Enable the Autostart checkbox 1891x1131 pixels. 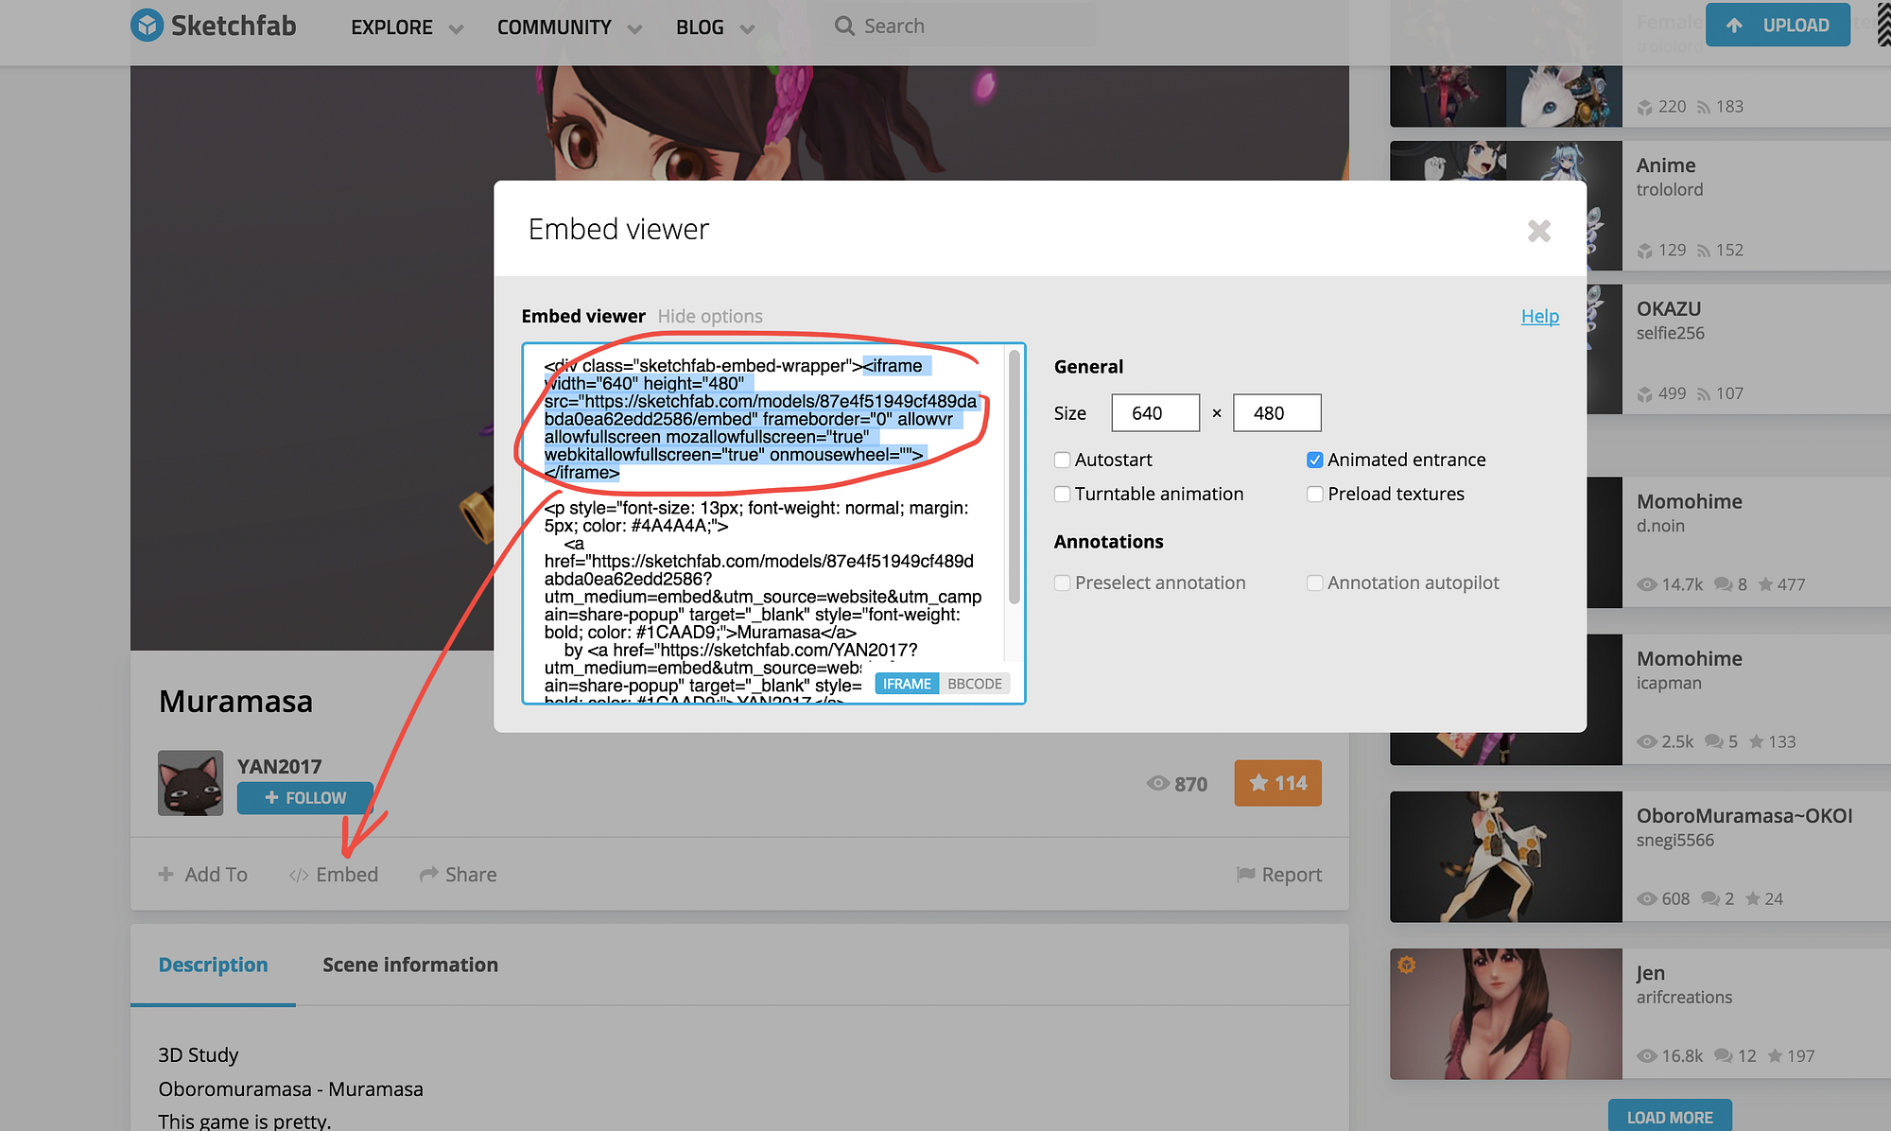pyautogui.click(x=1063, y=461)
